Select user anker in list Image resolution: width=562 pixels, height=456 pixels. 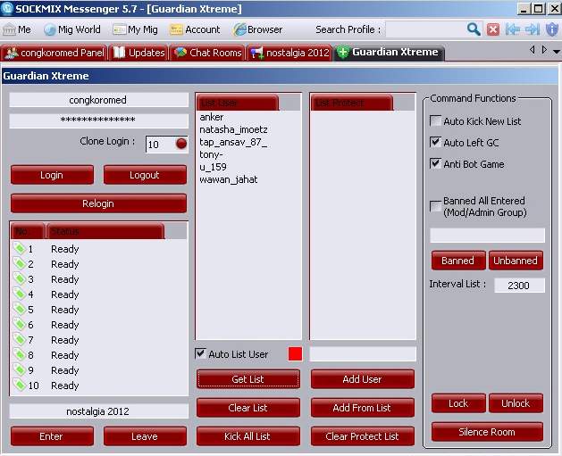[x=212, y=117]
